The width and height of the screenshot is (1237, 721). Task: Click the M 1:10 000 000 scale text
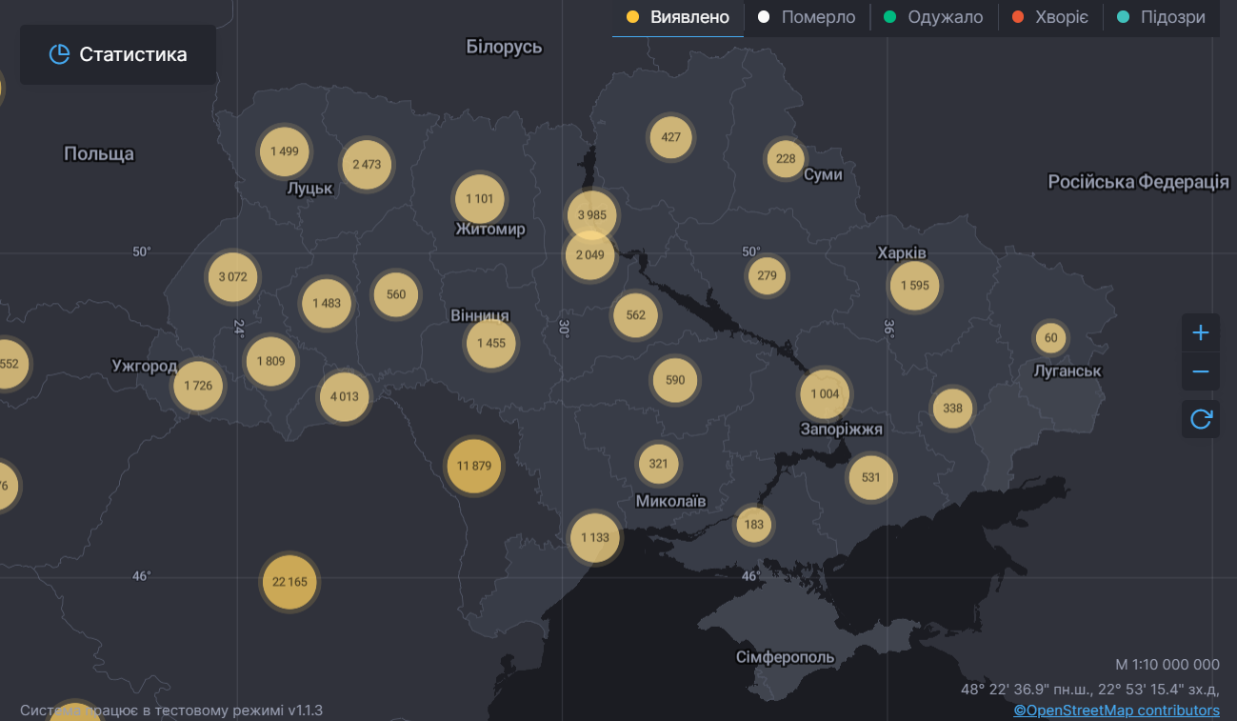[x=1167, y=665]
